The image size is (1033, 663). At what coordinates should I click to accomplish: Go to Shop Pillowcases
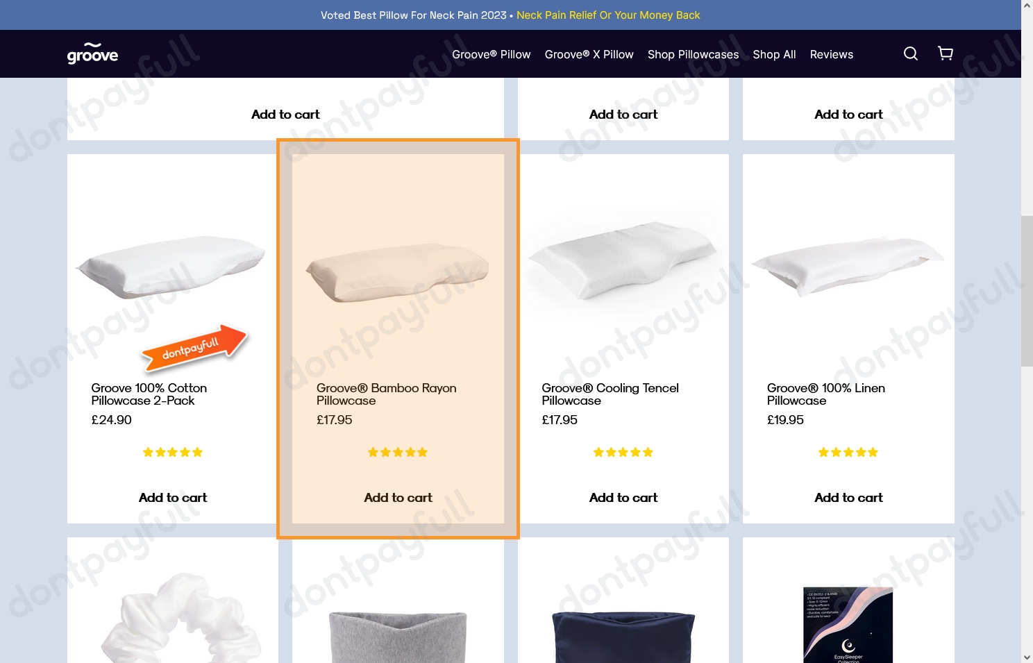[x=694, y=54]
